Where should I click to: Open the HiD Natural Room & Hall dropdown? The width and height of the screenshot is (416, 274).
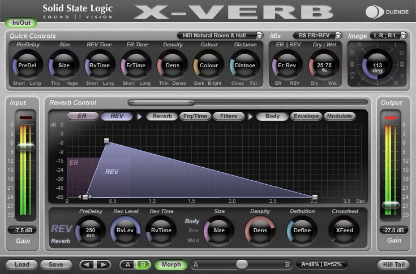point(220,36)
